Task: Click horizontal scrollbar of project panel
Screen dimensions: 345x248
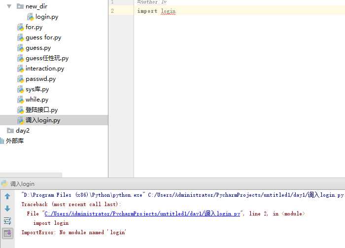Action: (31, 175)
